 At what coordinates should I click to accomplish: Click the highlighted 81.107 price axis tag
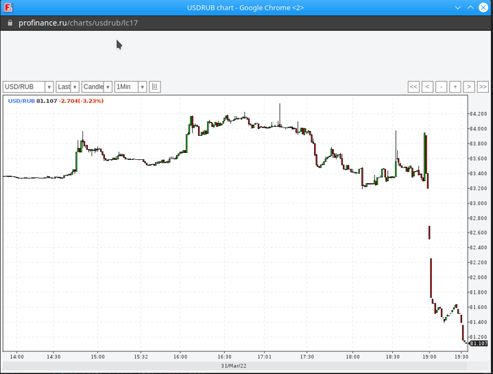pyautogui.click(x=478, y=343)
